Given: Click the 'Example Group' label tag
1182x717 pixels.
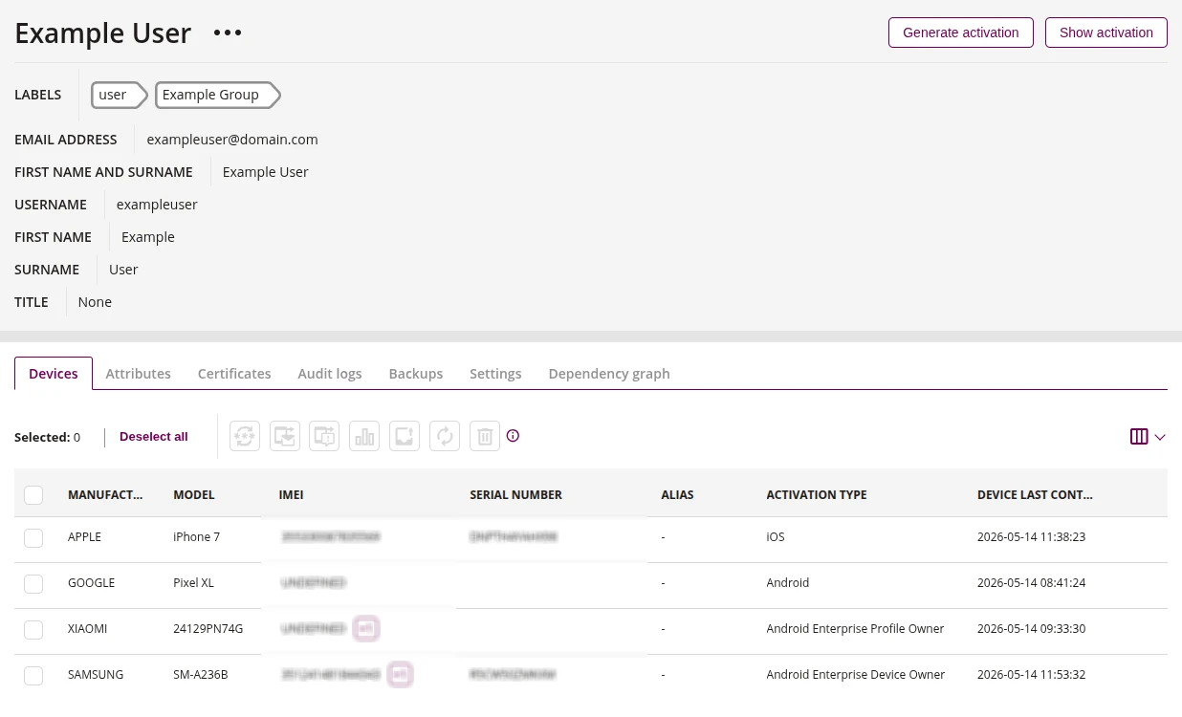Looking at the screenshot, I should [x=217, y=95].
